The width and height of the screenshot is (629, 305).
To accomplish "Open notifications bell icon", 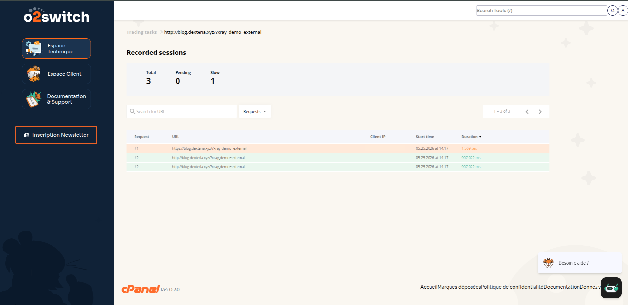I will [x=613, y=11].
